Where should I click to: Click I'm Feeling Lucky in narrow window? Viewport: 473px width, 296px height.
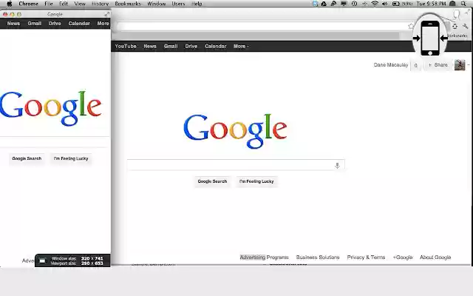(x=71, y=158)
